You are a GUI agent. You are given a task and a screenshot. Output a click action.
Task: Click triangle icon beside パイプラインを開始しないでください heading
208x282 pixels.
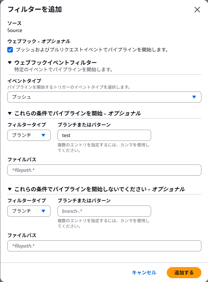[10, 189]
